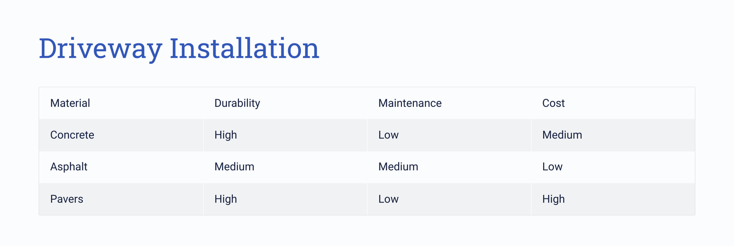This screenshot has width=734, height=246.
Task: Click Pavers' High cost cell
Action: click(613, 199)
